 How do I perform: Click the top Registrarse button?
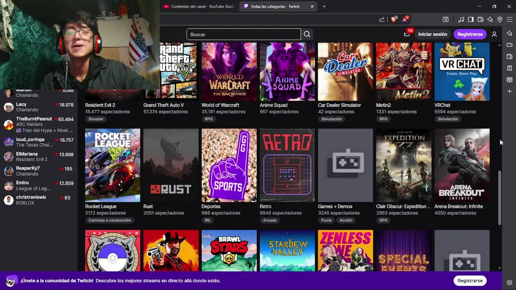pyautogui.click(x=470, y=34)
